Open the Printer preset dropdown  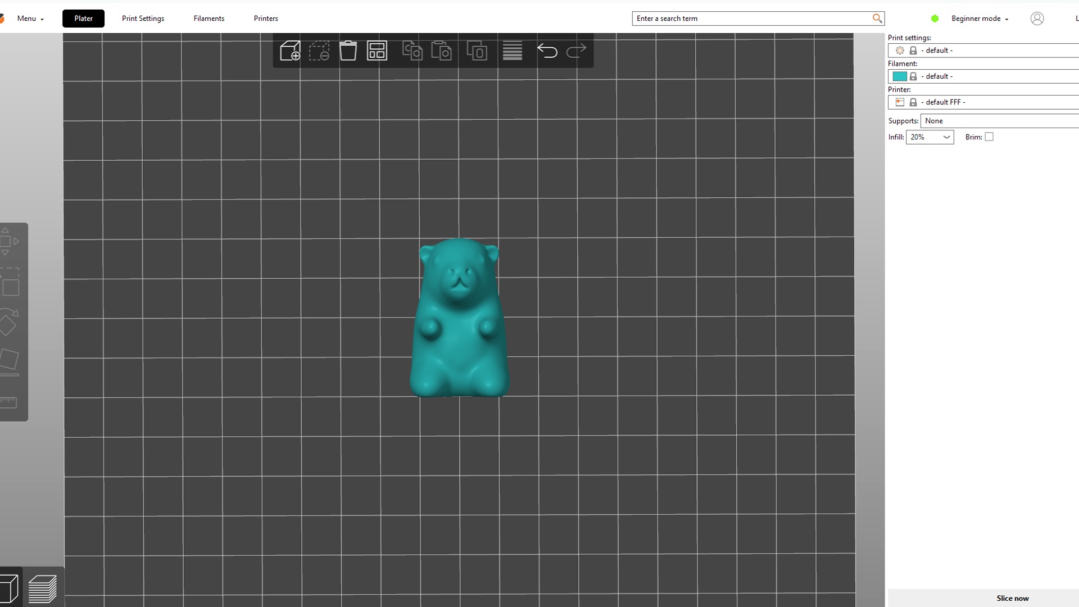point(983,102)
